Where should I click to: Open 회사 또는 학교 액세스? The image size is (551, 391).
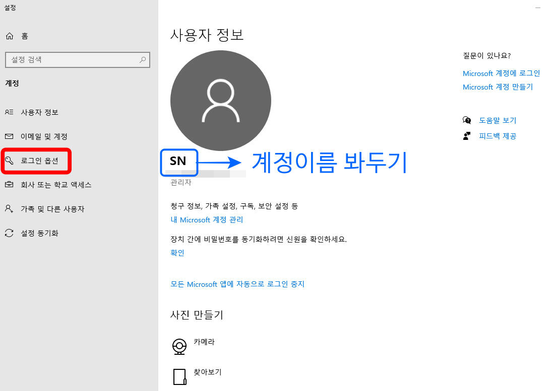point(56,185)
